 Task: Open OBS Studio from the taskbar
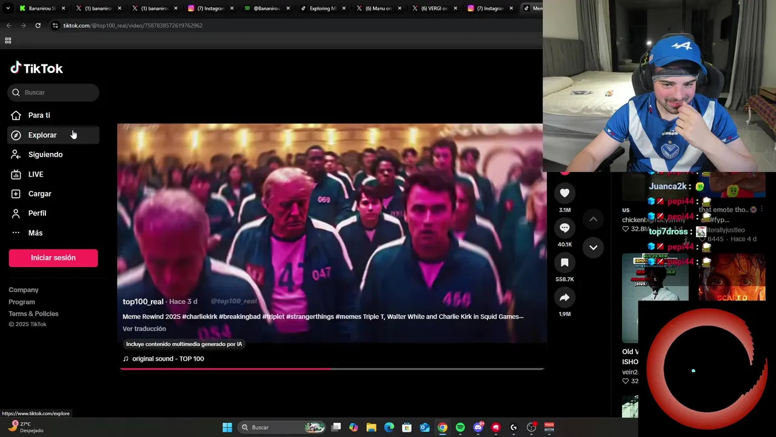tap(532, 427)
